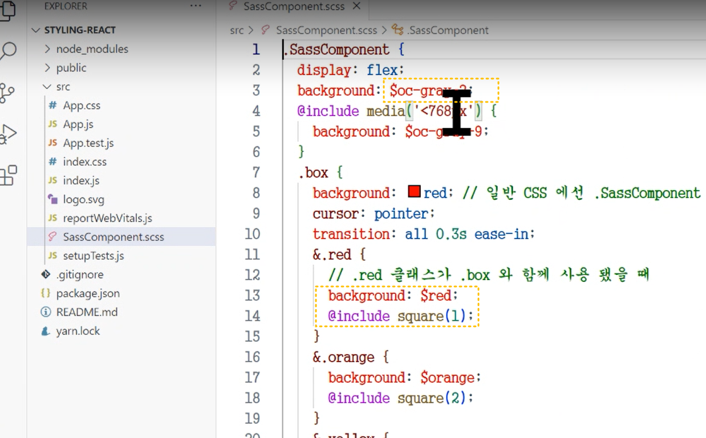
Task: Open Explorer more actions ellipsis
Action: pos(196,6)
